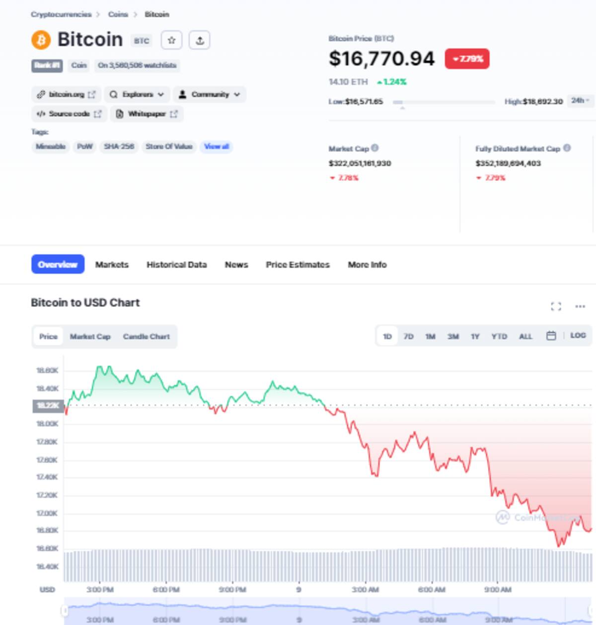Viewport: 596px width, 625px height.
Task: Expand the Explorers dropdown
Action: (137, 94)
